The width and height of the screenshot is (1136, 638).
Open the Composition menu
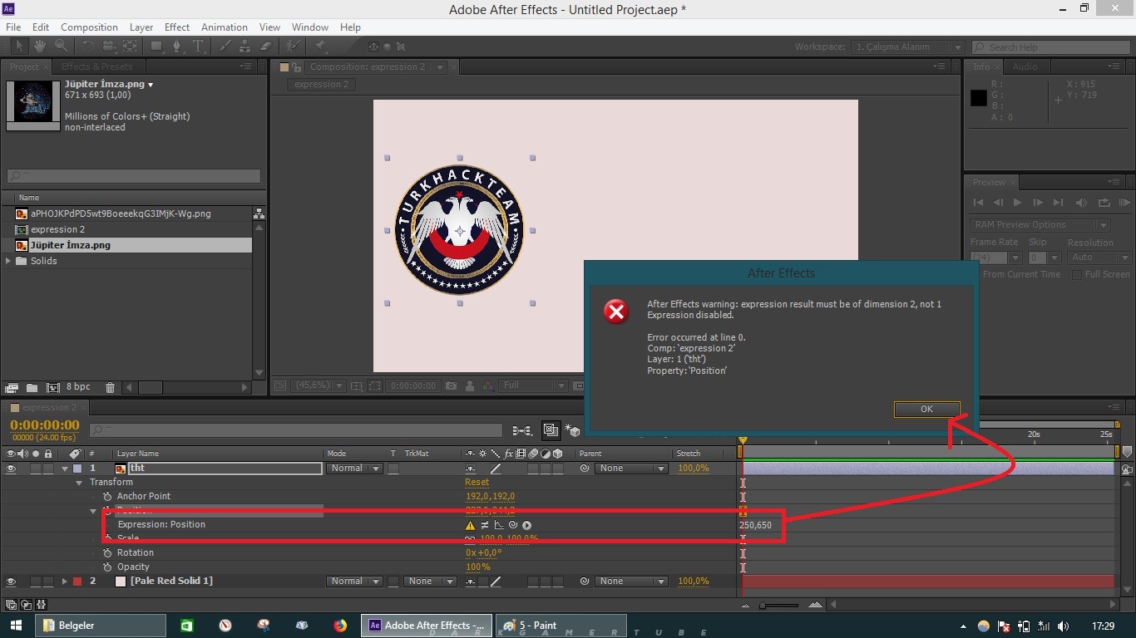[x=89, y=27]
